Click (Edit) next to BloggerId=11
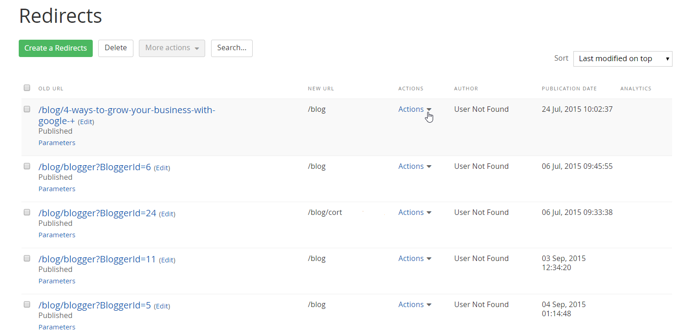Screen dimensions: 678x334 pos(167,260)
